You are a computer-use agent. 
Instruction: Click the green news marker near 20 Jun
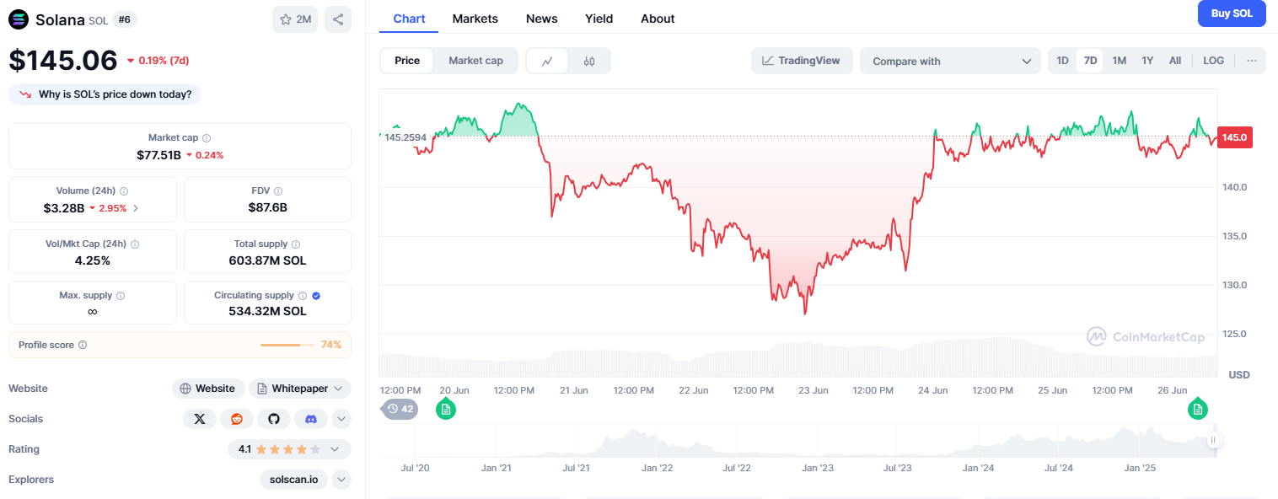(x=446, y=409)
